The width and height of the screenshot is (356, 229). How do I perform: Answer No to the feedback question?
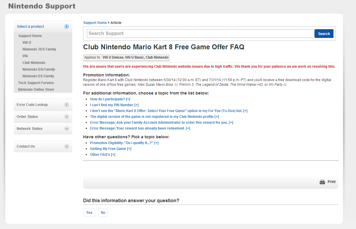(103, 213)
